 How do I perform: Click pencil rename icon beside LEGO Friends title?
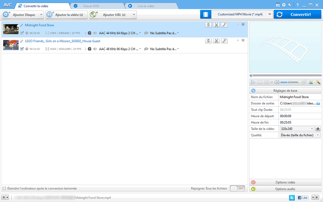tap(22, 41)
